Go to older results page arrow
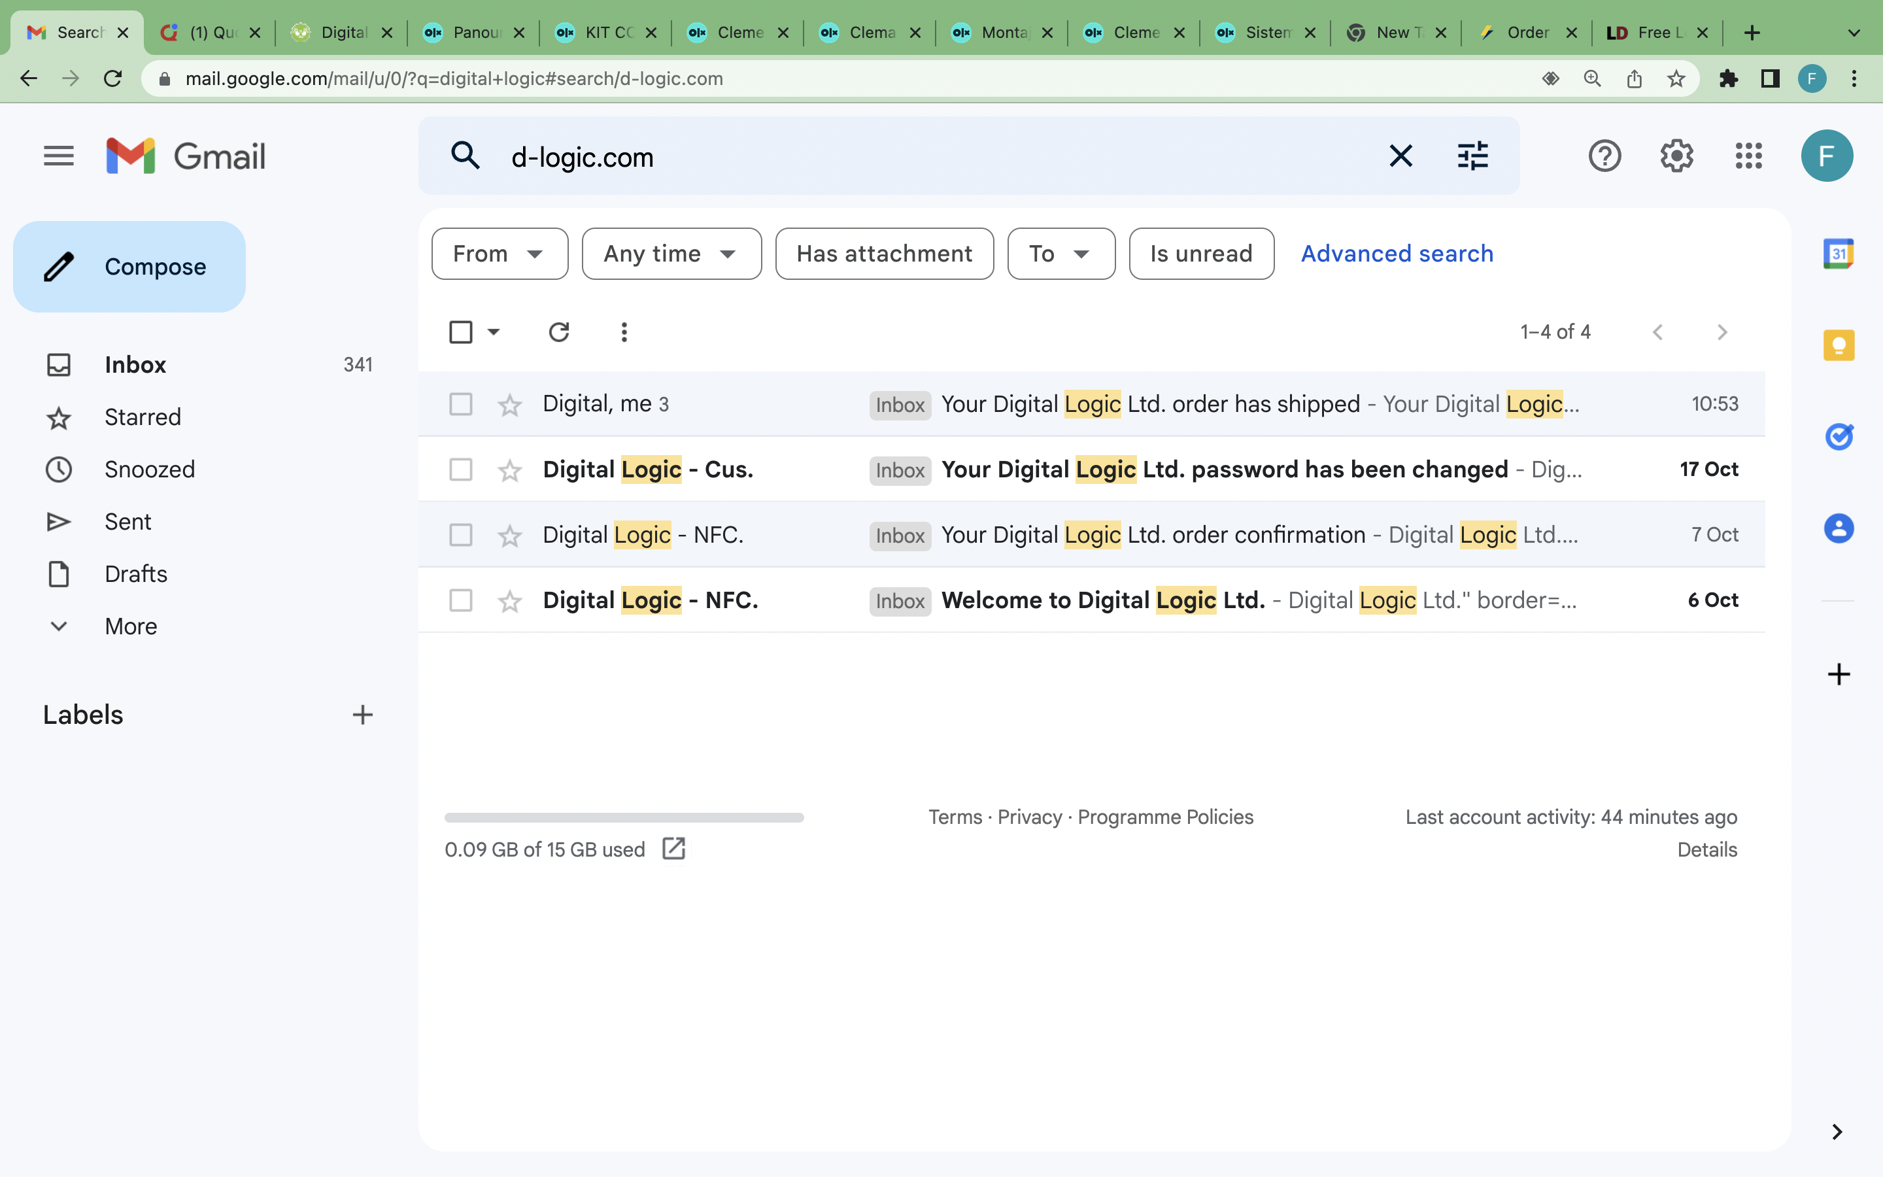Screen dimensions: 1883x1177 click(x=1723, y=332)
